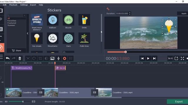Play the preview video
188x105 pixels.
[x=148, y=58]
